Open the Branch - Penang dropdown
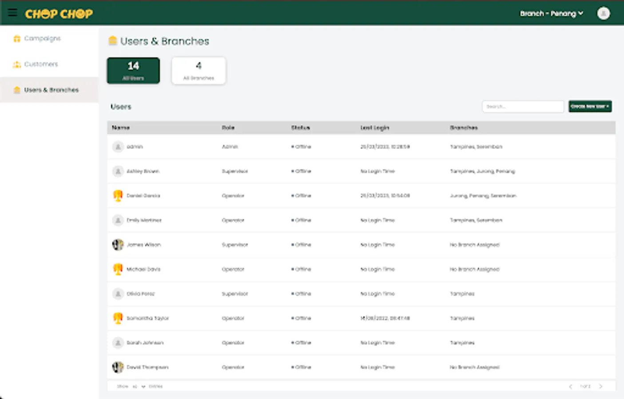624x399 pixels. [x=552, y=14]
